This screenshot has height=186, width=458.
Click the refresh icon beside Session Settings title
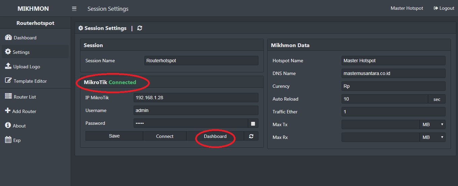tap(140, 28)
